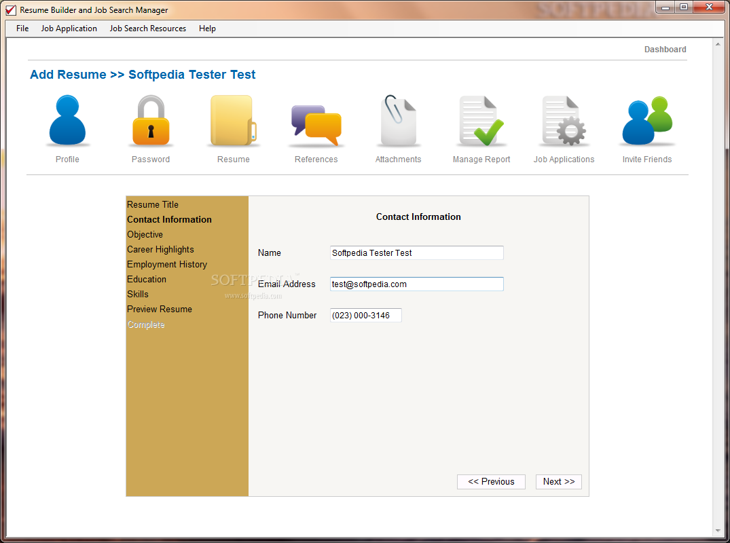Focus the Email Address input field
The height and width of the screenshot is (543, 730).
coord(417,284)
